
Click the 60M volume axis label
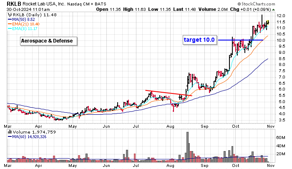(x=281, y=138)
